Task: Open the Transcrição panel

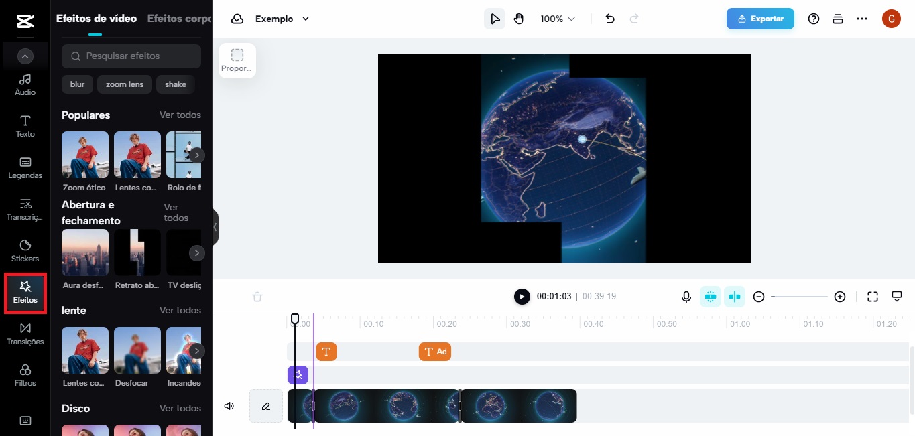Action: 25,209
